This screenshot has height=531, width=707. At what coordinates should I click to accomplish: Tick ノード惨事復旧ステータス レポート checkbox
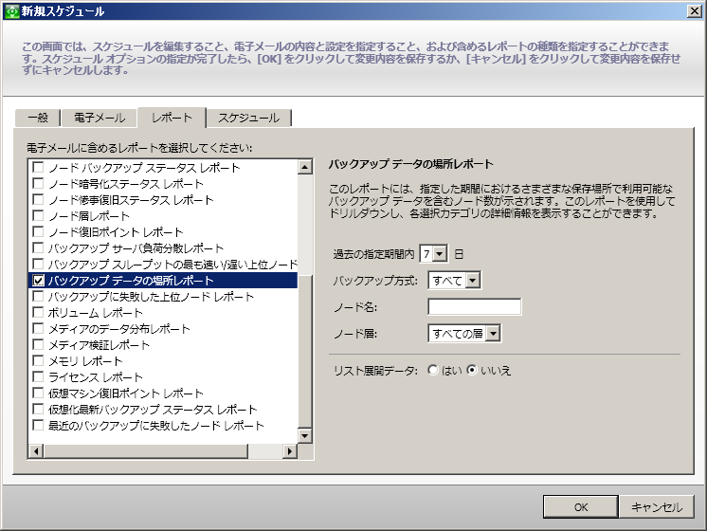click(x=38, y=200)
